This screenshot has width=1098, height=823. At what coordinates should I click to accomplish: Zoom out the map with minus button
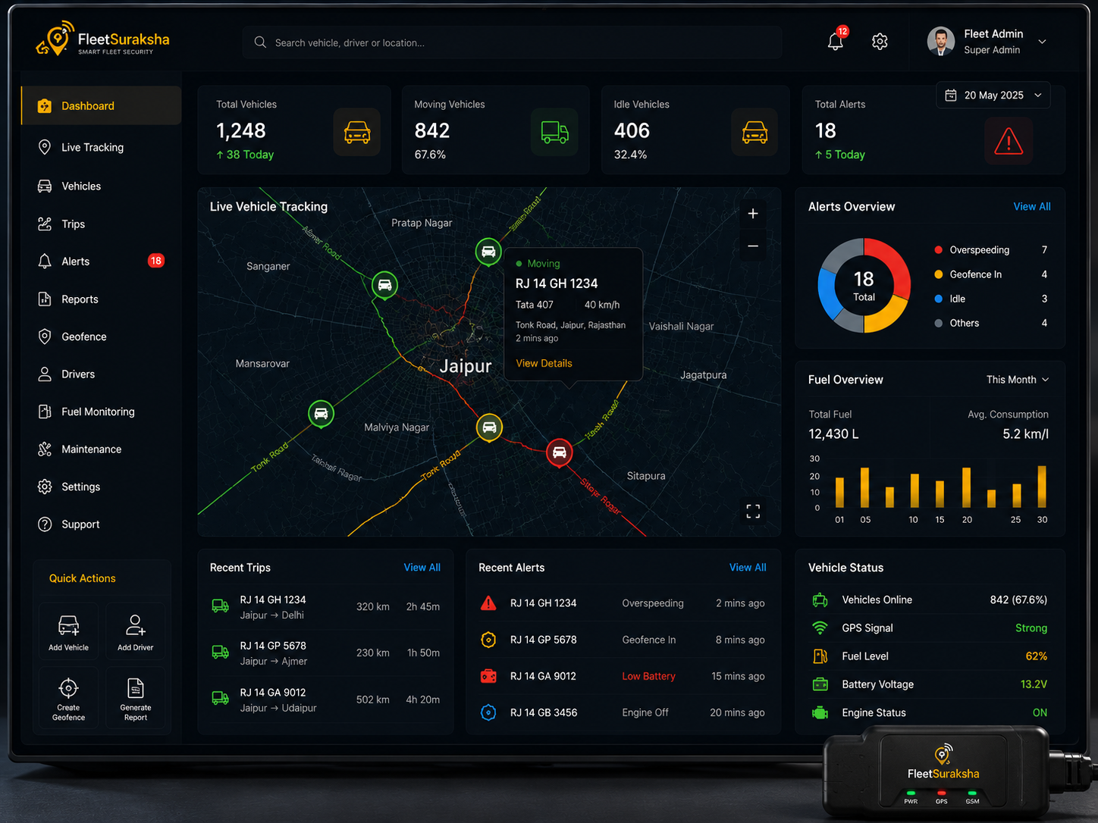click(x=753, y=246)
